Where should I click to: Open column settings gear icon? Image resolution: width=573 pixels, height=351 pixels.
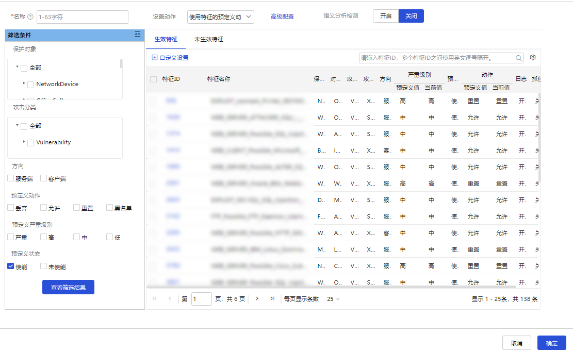click(x=533, y=57)
